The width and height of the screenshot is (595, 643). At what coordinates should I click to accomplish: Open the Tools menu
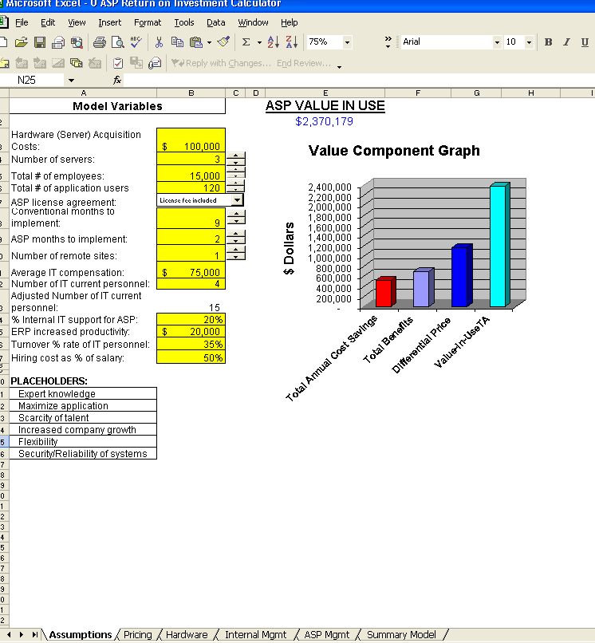pos(184,22)
